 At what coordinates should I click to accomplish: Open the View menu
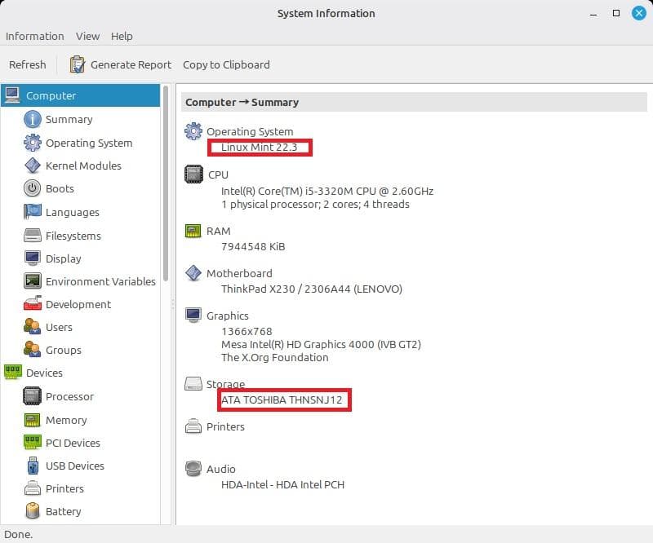tap(87, 36)
